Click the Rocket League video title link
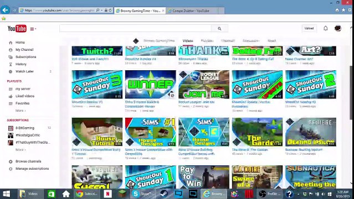 (x=197, y=102)
